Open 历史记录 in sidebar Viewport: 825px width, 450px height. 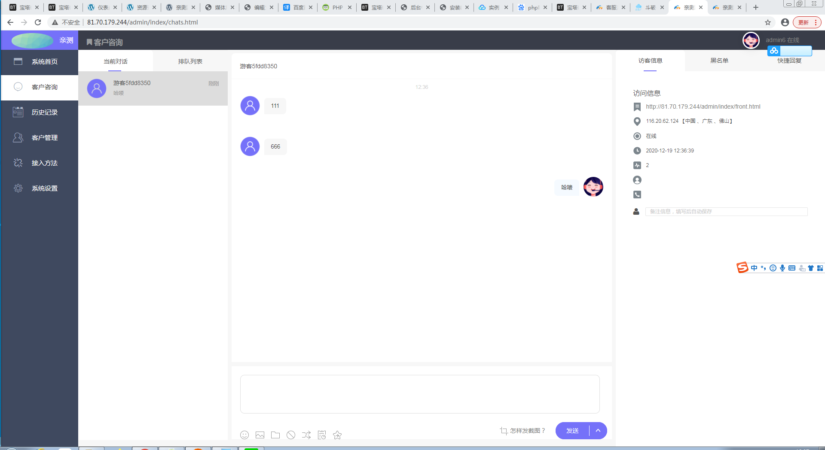pyautogui.click(x=40, y=112)
